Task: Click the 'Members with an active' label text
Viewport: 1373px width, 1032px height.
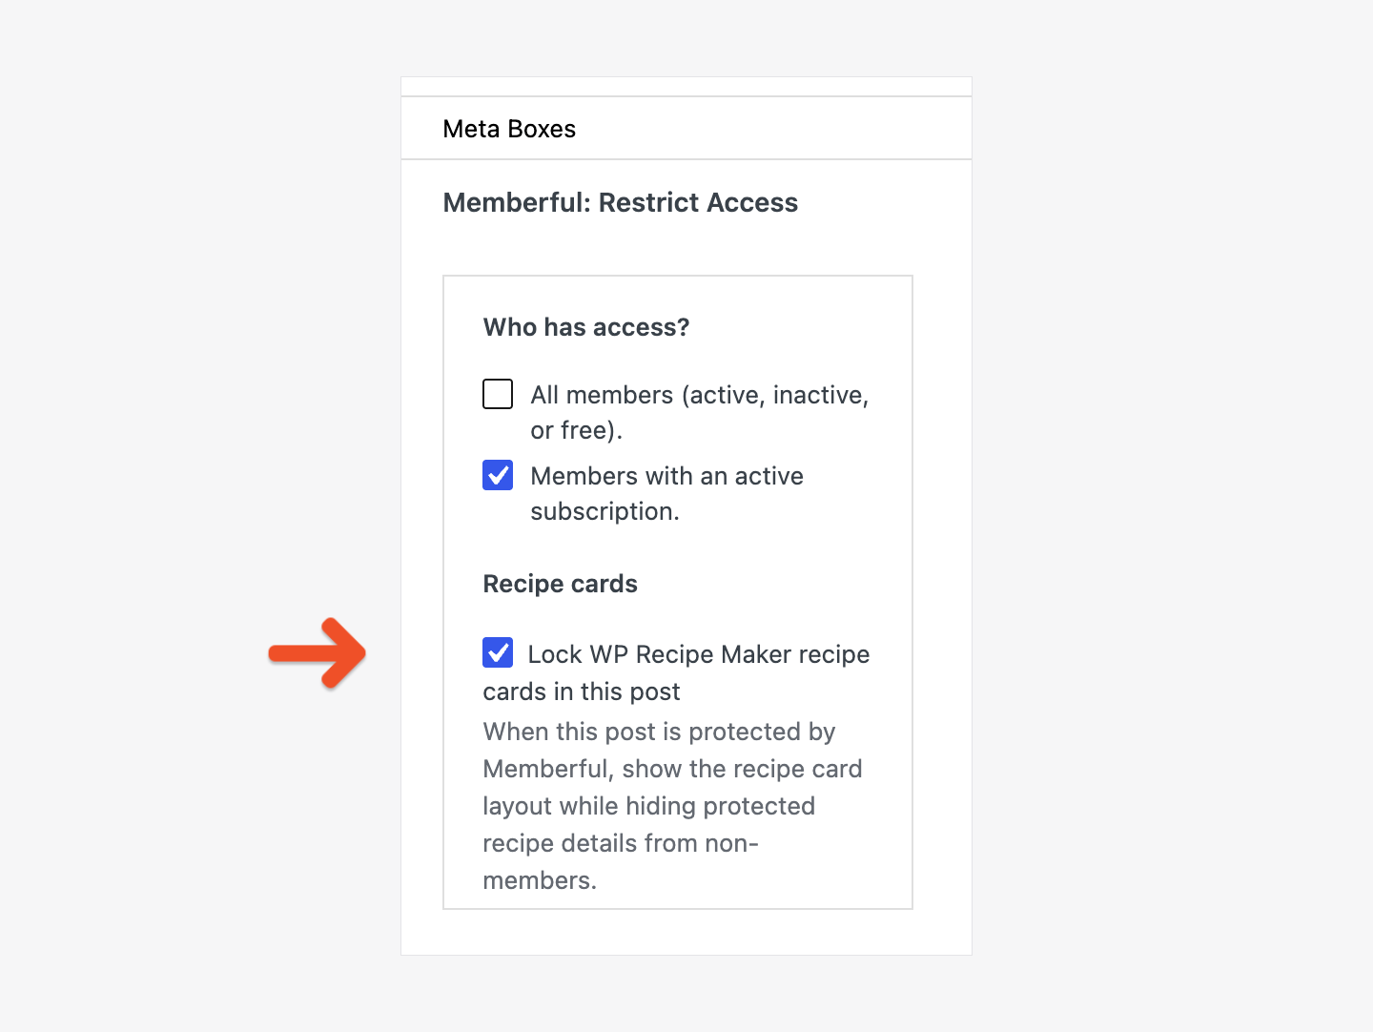Action: tap(667, 476)
